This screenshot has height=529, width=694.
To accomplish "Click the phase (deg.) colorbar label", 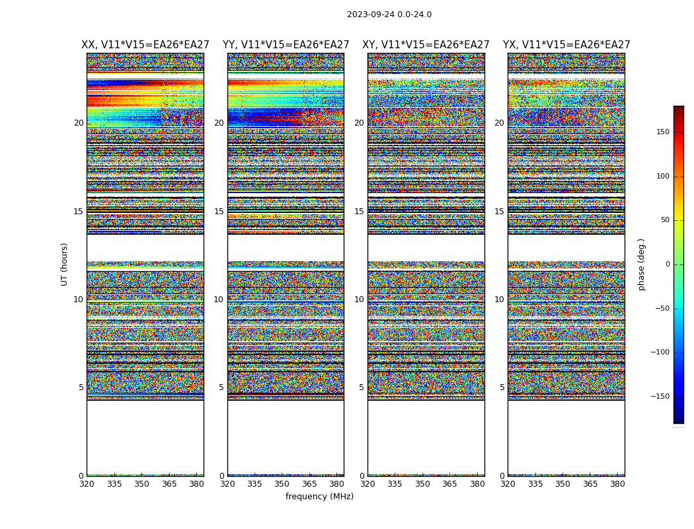I will (x=641, y=264).
